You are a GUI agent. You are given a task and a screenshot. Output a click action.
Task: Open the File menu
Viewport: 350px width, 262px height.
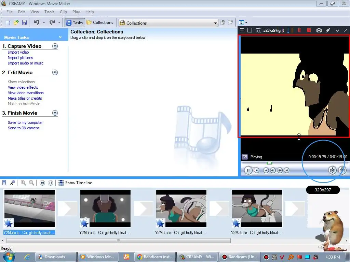tap(10, 12)
